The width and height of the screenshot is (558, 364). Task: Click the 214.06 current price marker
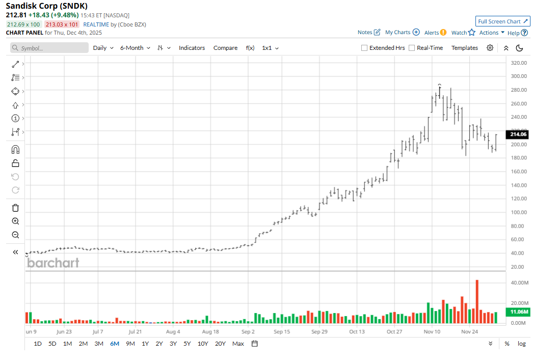pos(517,134)
